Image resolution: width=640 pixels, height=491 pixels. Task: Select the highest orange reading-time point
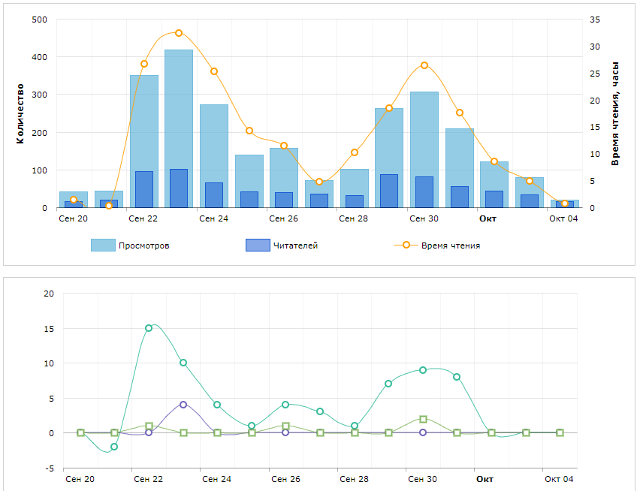click(179, 33)
